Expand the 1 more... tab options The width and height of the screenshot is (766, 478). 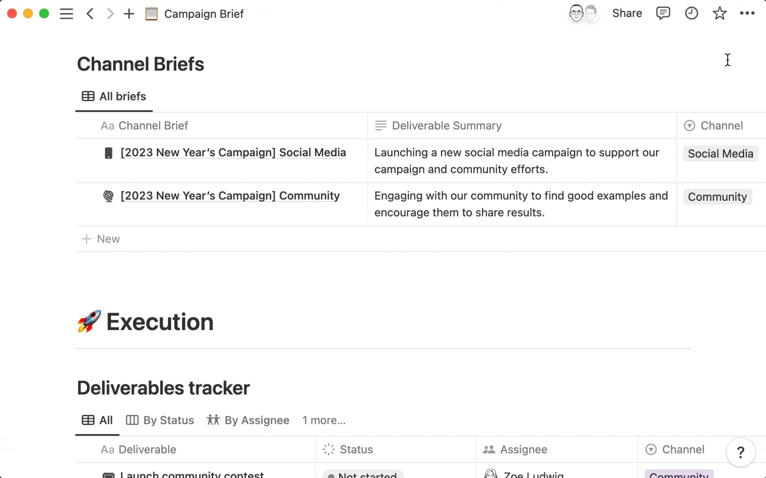click(x=324, y=419)
